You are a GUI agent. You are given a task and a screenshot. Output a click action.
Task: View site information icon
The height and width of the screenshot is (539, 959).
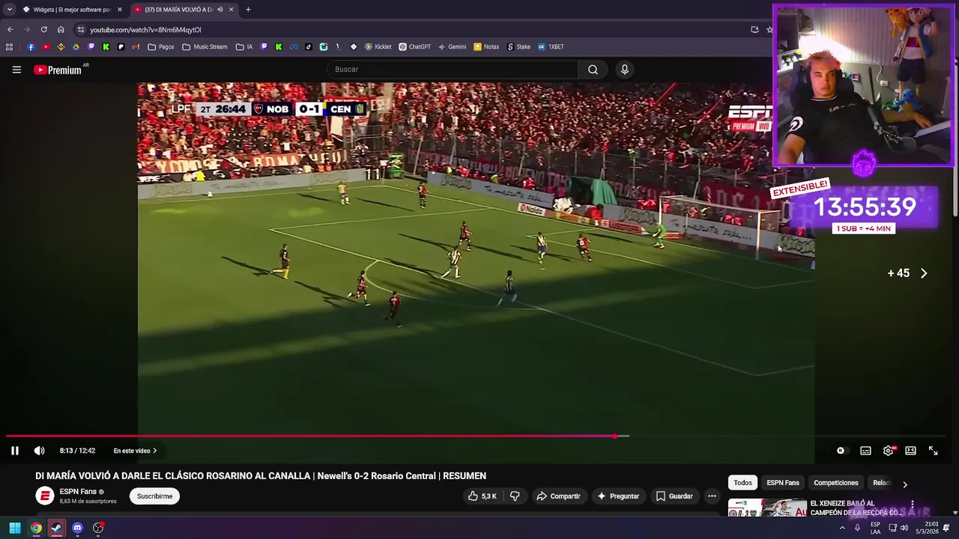pos(80,30)
